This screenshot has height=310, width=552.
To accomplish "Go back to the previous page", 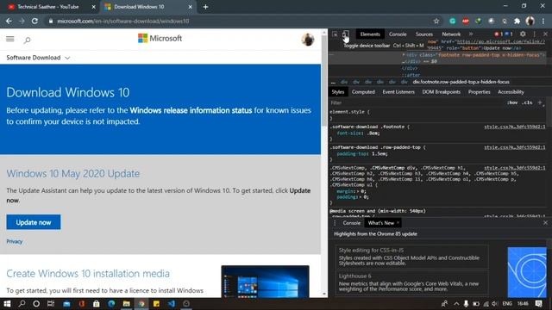I will click(x=9, y=21).
